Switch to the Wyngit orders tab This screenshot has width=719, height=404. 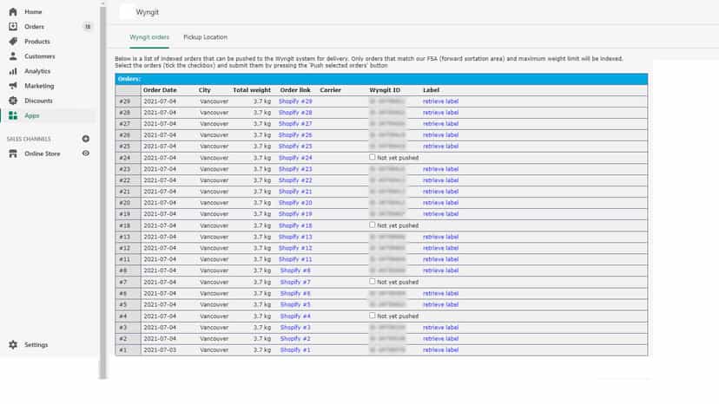pos(149,37)
